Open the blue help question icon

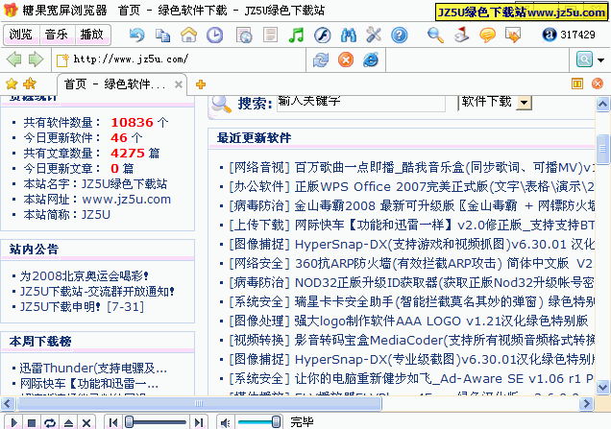point(400,36)
